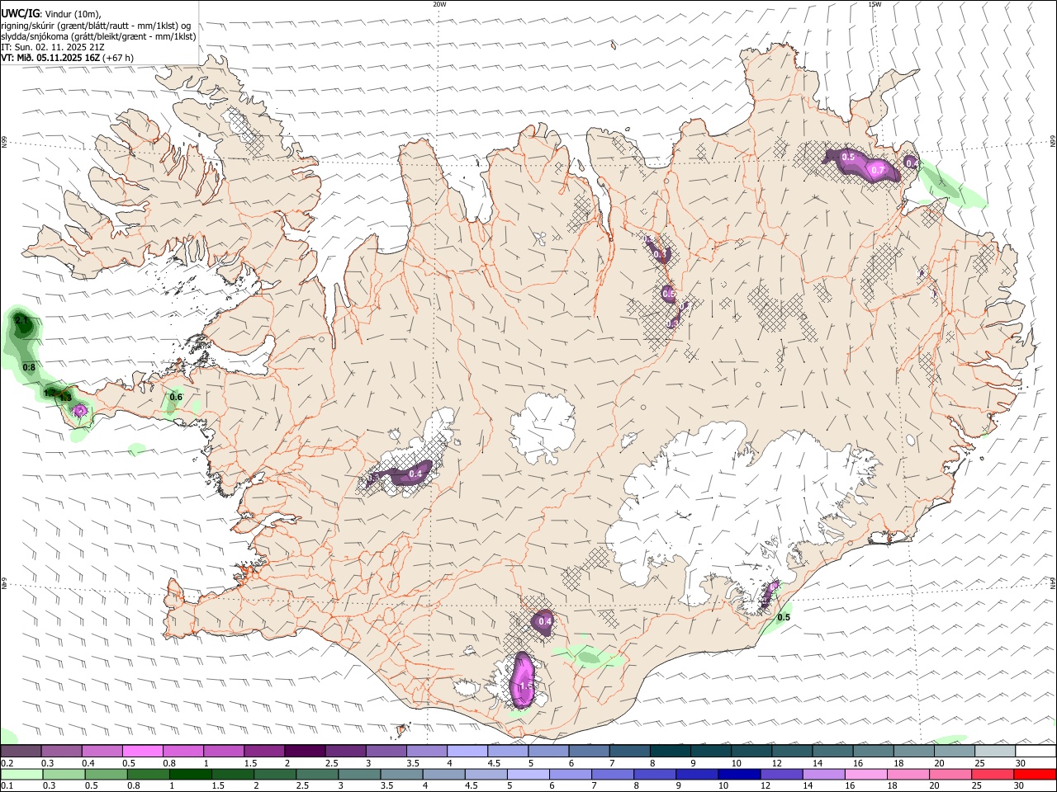Click the '(+67 h)' forecast offset
Image resolution: width=1057 pixels, height=792 pixels.
point(119,58)
